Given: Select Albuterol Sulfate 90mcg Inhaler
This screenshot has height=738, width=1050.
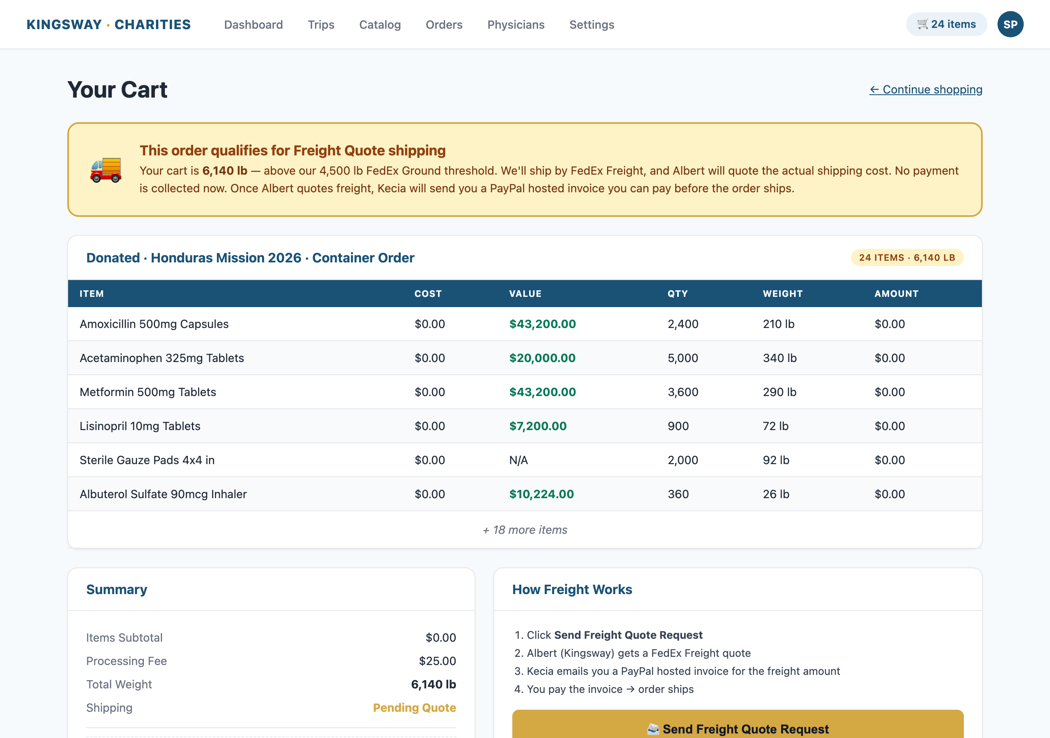Looking at the screenshot, I should pyautogui.click(x=163, y=494).
